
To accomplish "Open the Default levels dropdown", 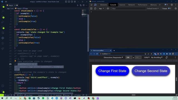I will 153,9.
